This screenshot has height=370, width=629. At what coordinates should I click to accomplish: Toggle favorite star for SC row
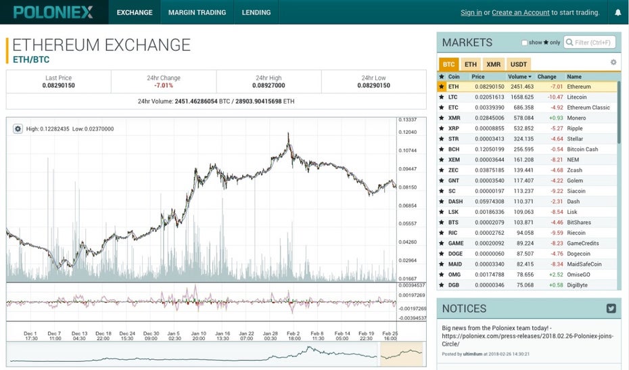(442, 191)
